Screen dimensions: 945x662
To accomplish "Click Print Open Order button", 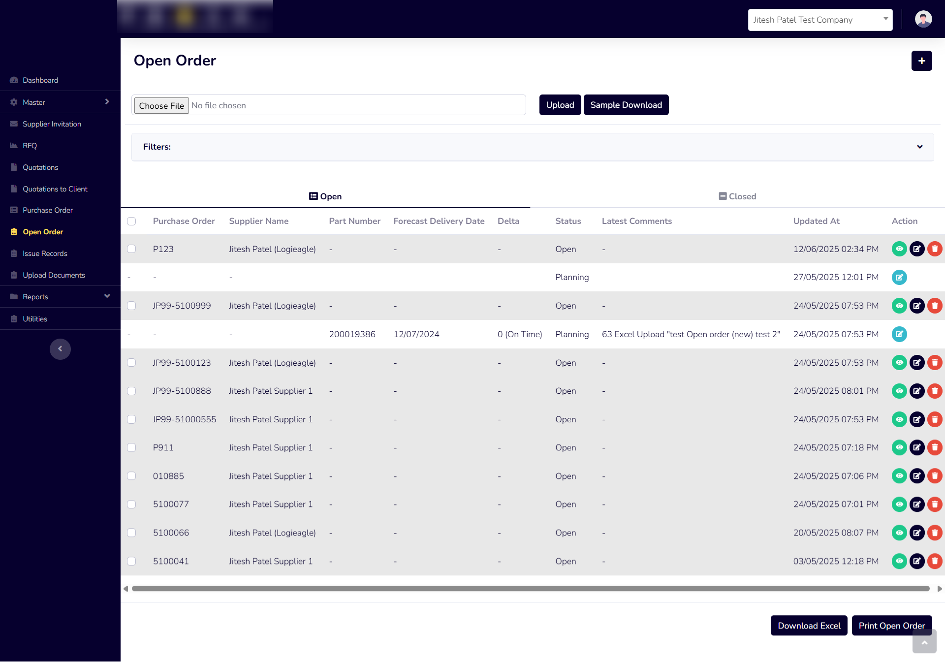I will (891, 626).
